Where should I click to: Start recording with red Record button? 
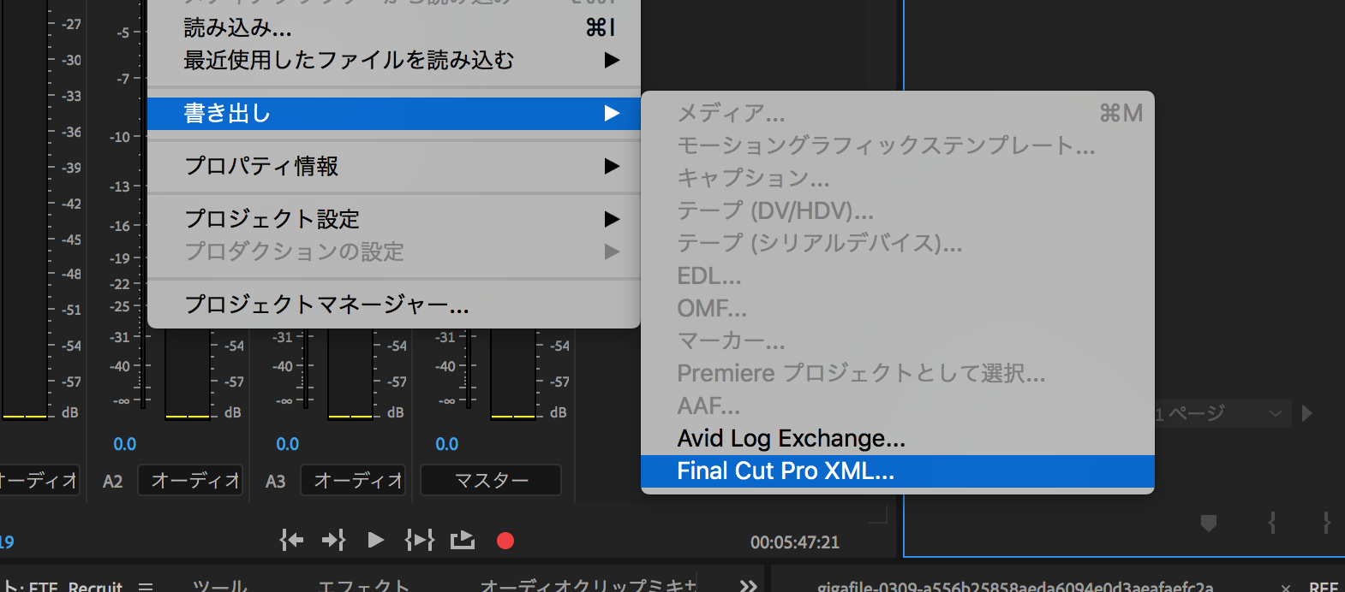[x=505, y=541]
